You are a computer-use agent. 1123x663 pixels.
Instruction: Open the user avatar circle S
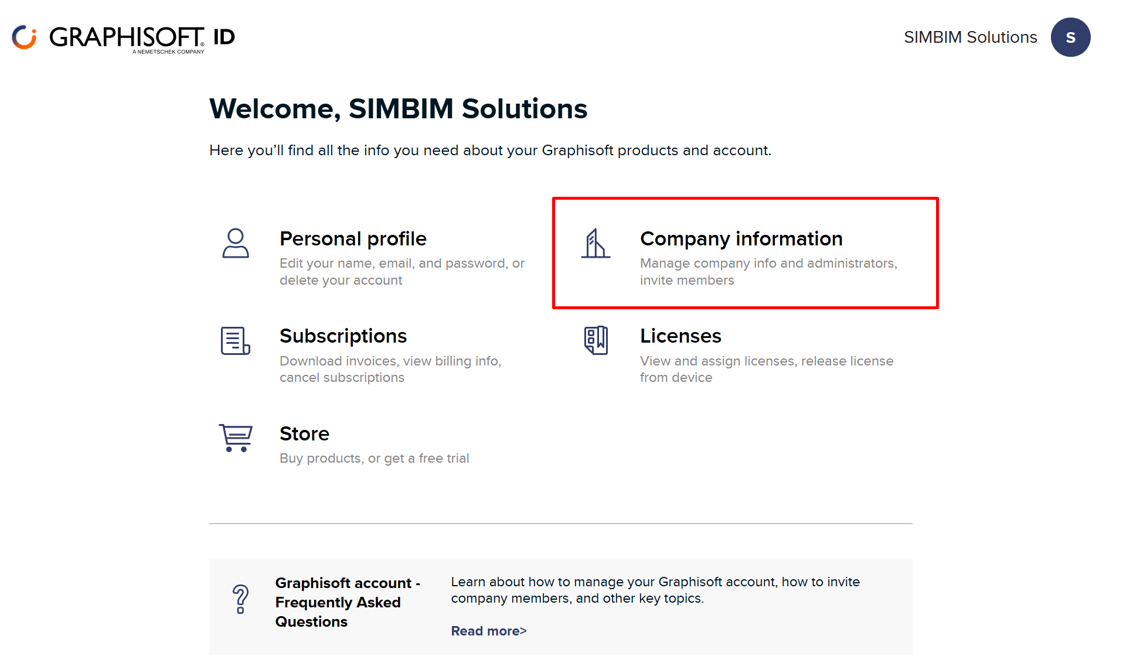tap(1070, 37)
